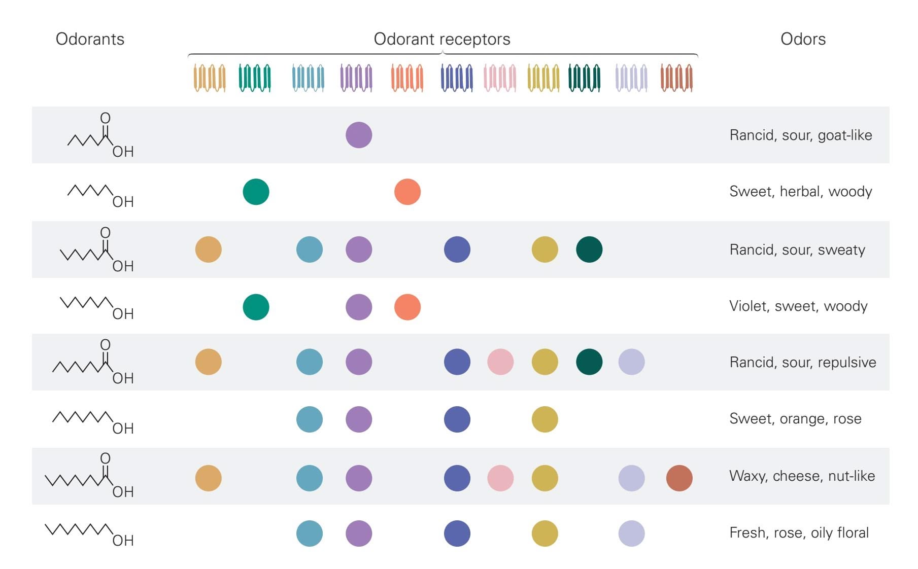Screen dimensions: 918x569
Task: Select the coral orange receptor icon
Action: 407,78
